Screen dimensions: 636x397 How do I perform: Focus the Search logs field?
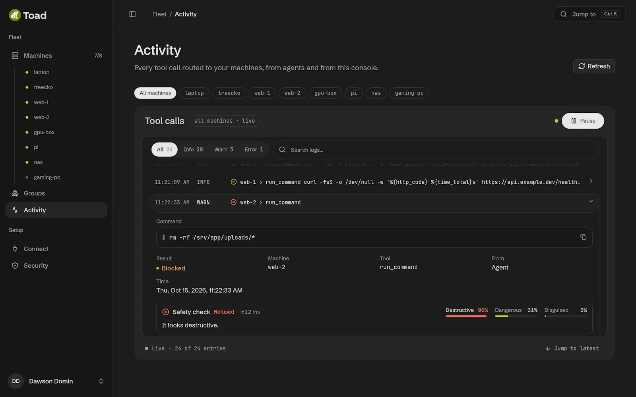pos(436,150)
